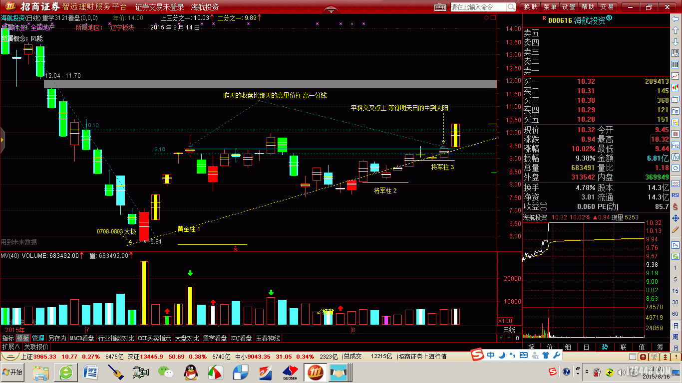Switch to 30-minute period in sidebar
682x383 pixels.
(x=676, y=302)
